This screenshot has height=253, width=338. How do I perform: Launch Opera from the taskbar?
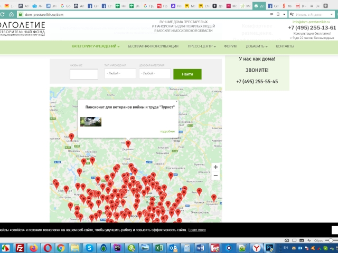pyautogui.click(x=48, y=247)
